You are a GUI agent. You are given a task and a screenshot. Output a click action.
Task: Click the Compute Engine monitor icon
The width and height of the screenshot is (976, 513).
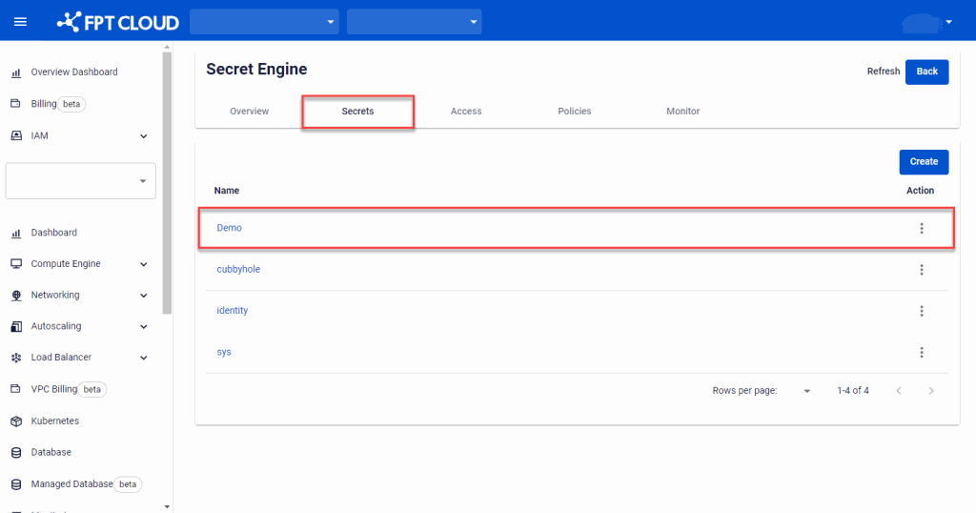[16, 264]
